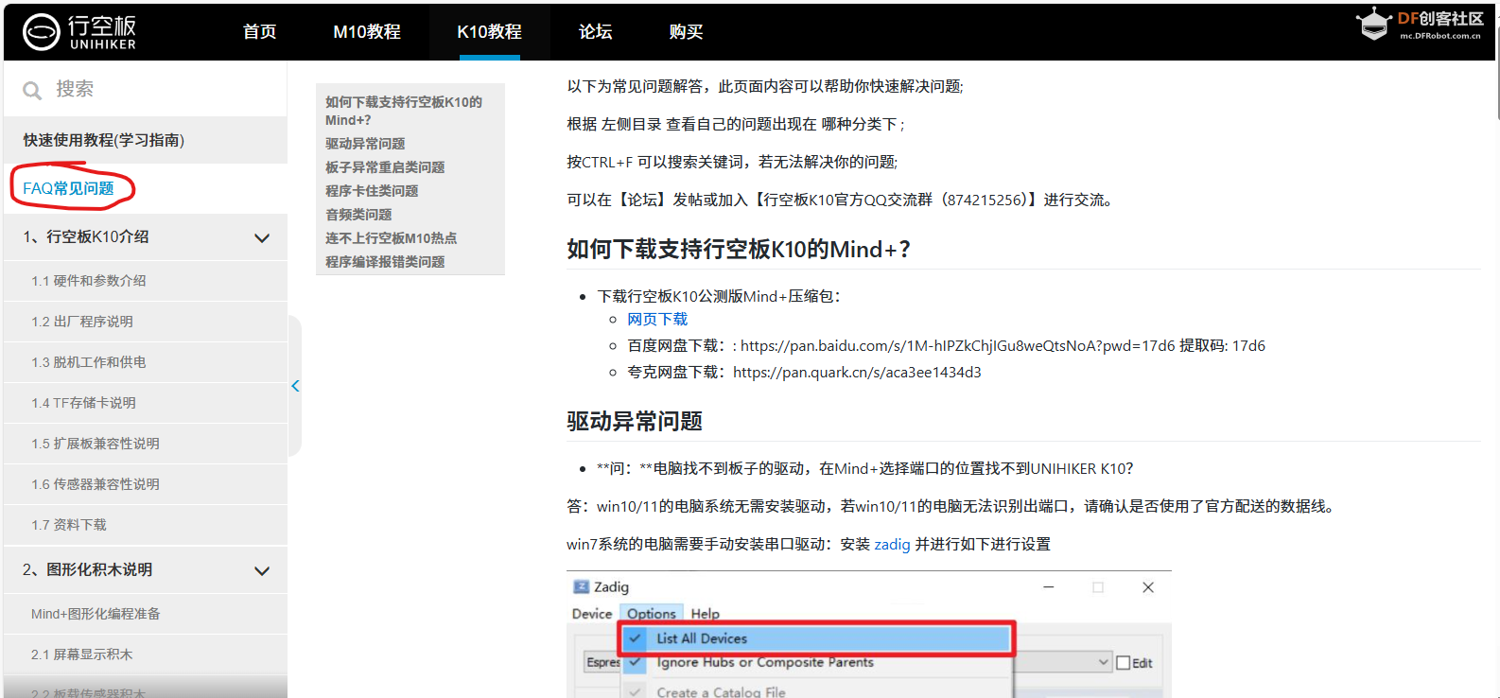The height and width of the screenshot is (698, 1500).
Task: Click Create a Catalog File in the Zadig image
Action: (721, 692)
